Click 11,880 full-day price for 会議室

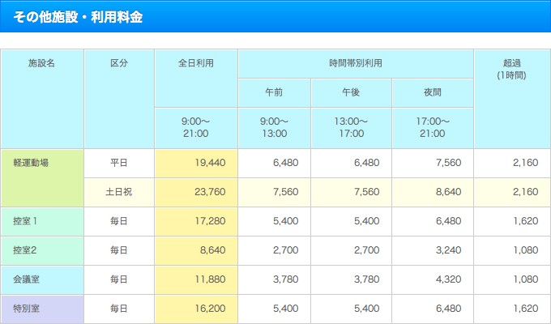[x=196, y=279]
